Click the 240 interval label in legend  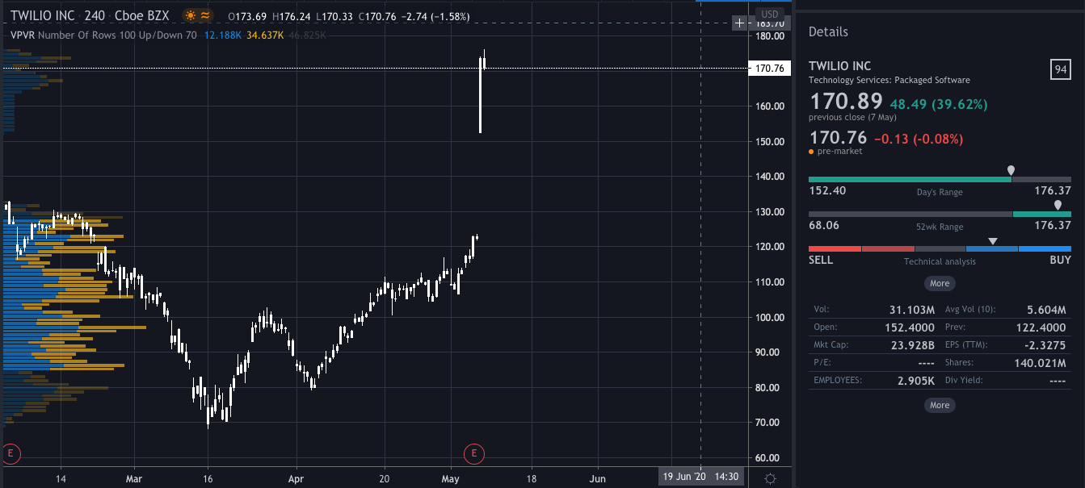pyautogui.click(x=95, y=16)
